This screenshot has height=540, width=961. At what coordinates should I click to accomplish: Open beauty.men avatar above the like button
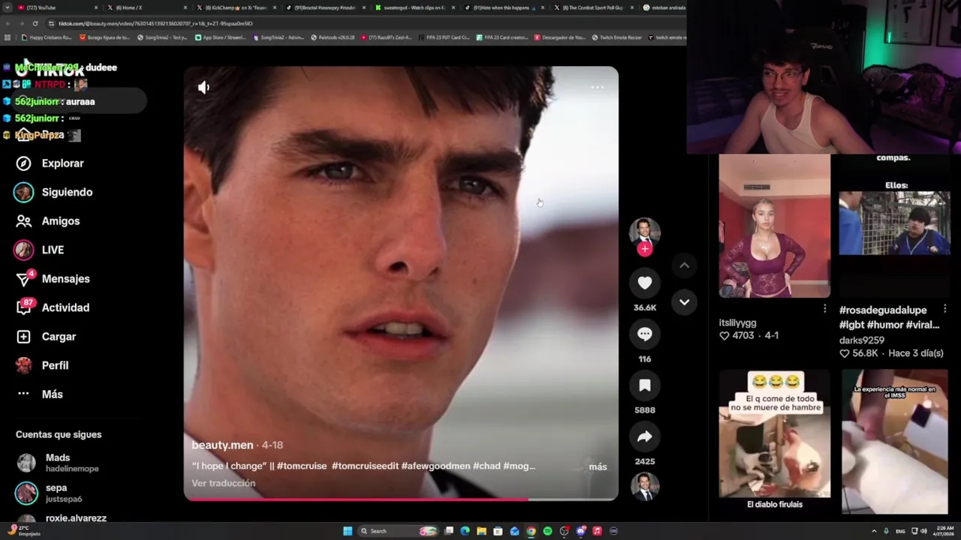[x=645, y=232]
